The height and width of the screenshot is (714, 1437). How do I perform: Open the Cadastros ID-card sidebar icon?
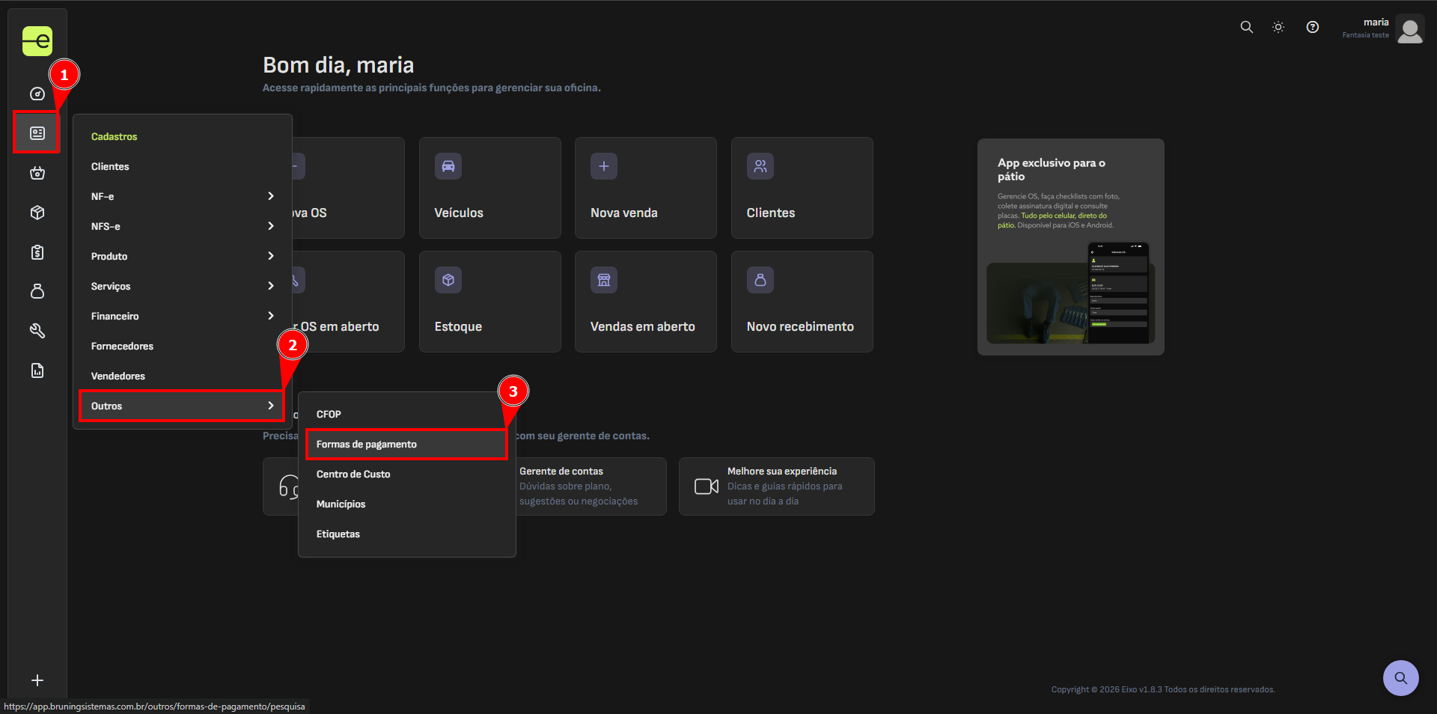[37, 133]
